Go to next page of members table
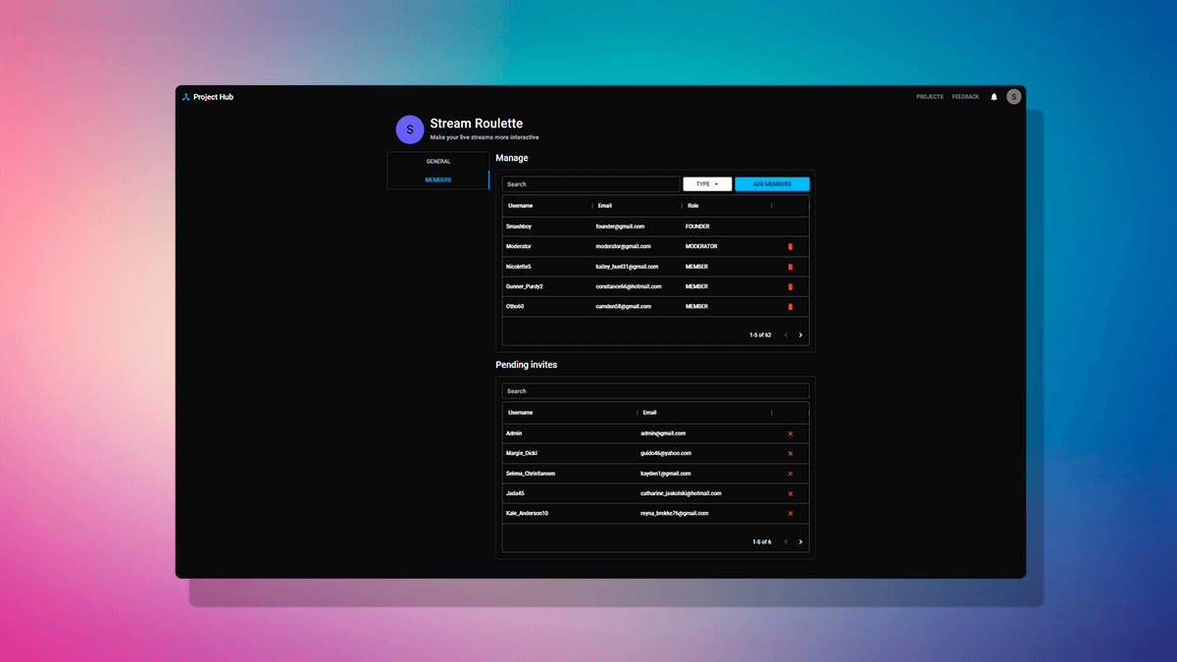This screenshot has height=662, width=1177. click(x=800, y=335)
